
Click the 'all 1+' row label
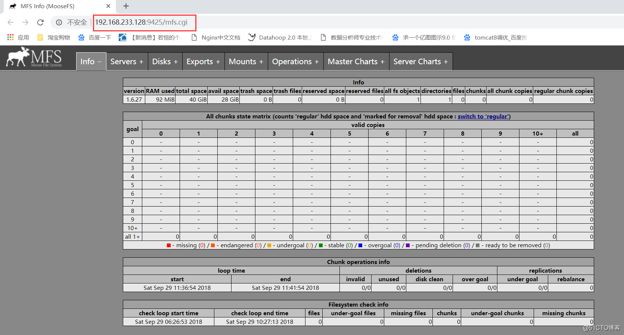point(132,237)
